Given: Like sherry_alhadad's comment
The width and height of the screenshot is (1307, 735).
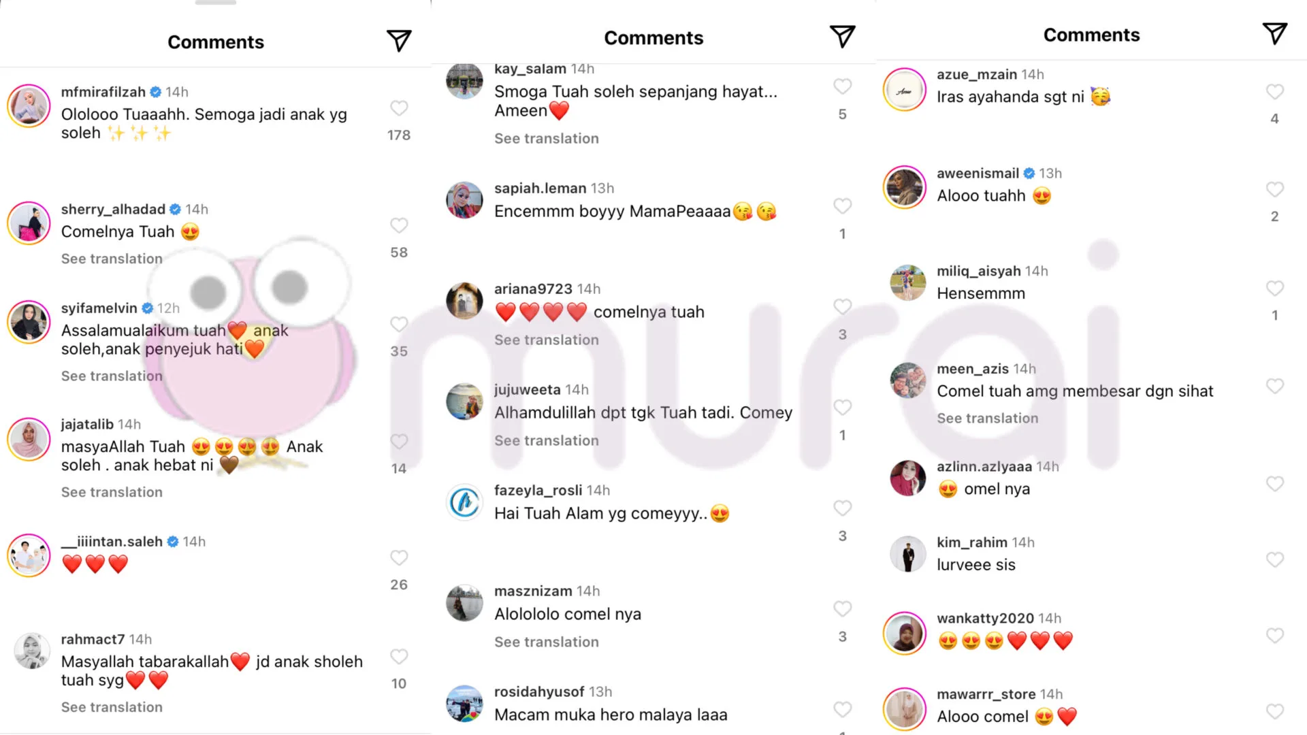Looking at the screenshot, I should 399,225.
